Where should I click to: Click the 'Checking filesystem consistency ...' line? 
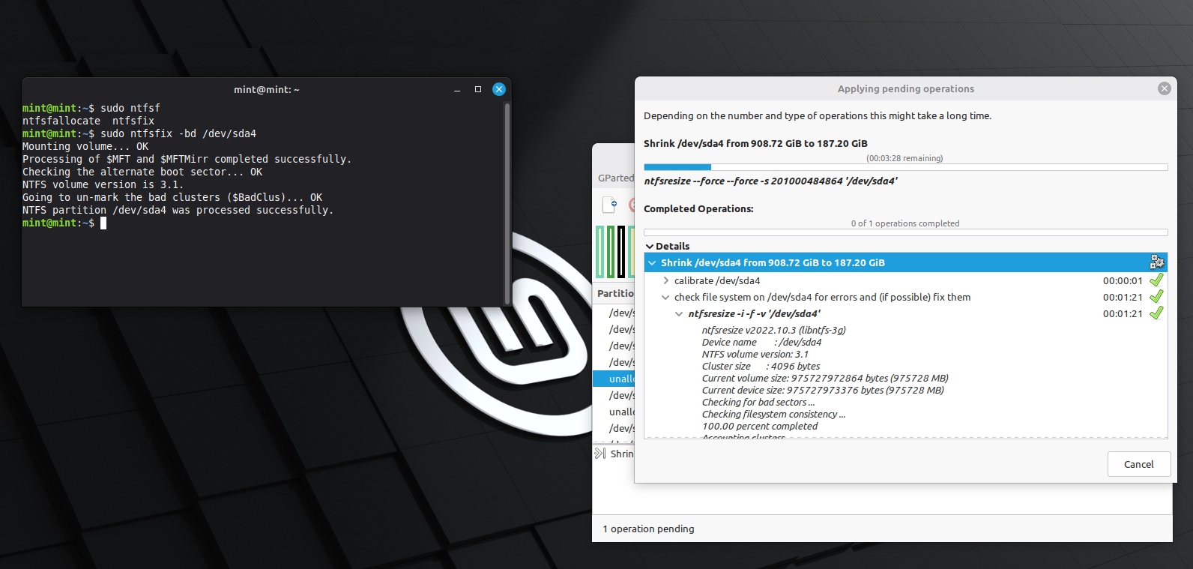point(773,414)
